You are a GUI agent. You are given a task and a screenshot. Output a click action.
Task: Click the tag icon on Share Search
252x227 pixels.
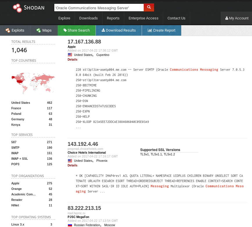[65, 30]
